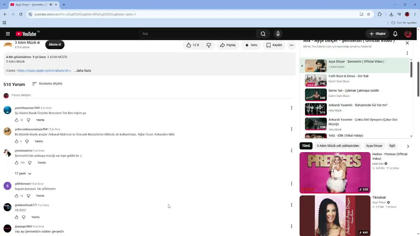Open the Chrome three-dot menu

415,14
